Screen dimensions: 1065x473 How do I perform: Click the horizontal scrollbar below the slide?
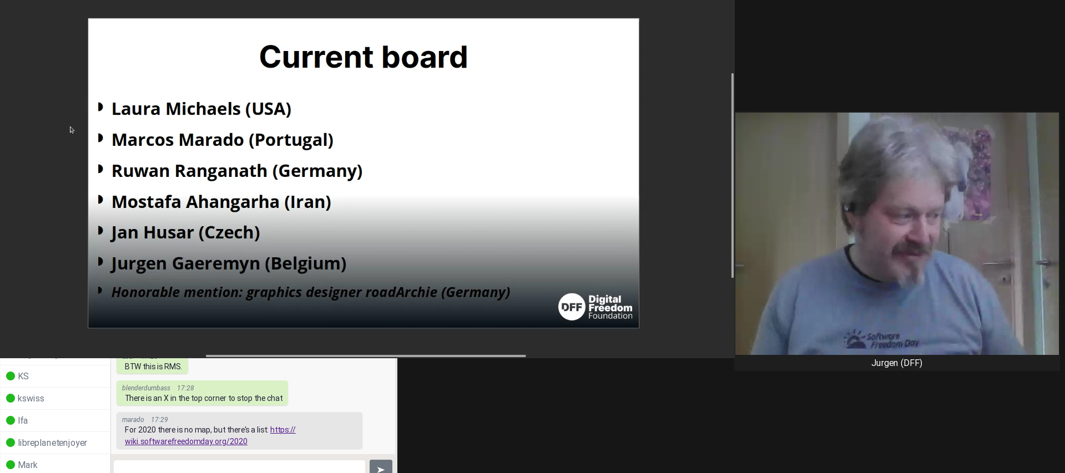tap(366, 356)
